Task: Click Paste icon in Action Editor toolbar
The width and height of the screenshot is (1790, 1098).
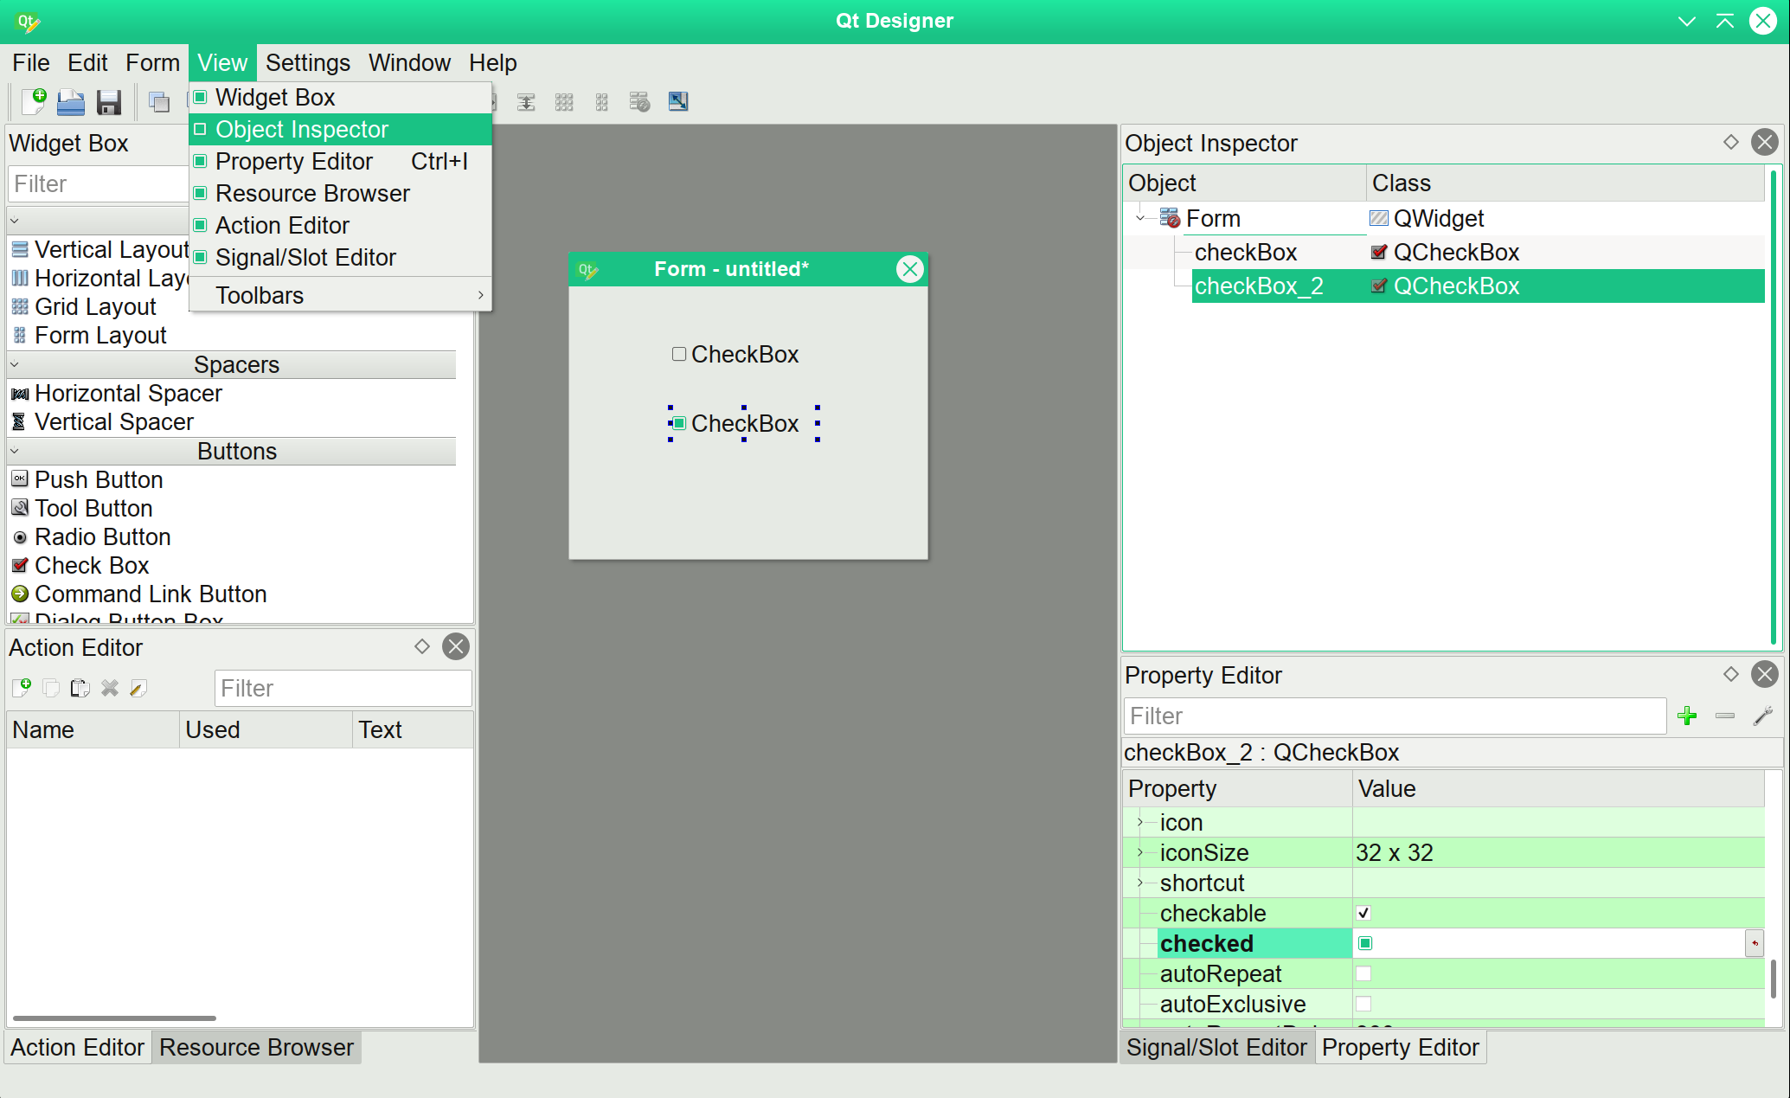Action: pyautogui.click(x=80, y=688)
